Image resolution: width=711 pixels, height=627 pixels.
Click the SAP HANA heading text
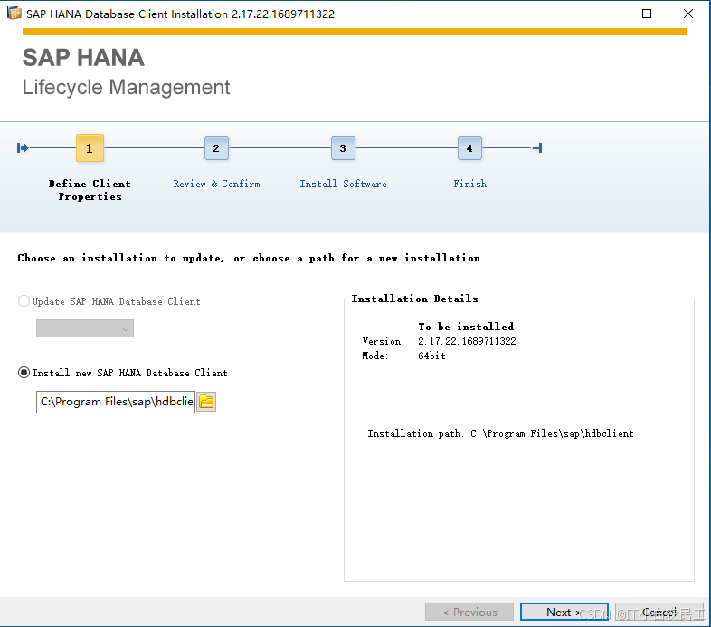[x=83, y=58]
